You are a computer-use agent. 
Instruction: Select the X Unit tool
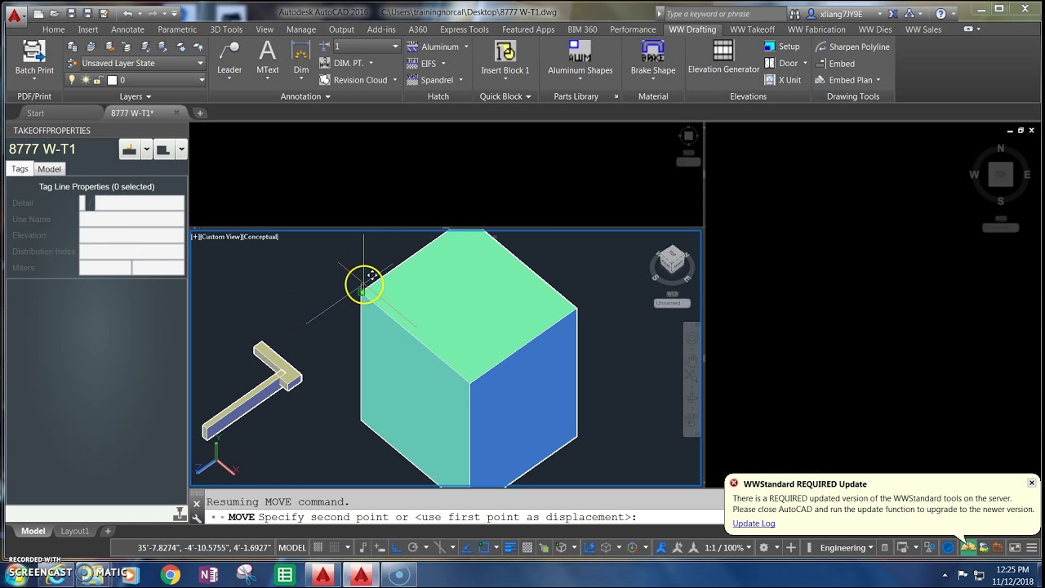click(782, 80)
